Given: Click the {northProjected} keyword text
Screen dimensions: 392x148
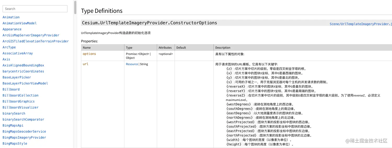Looking at the screenshot, I should pos(241,135).
